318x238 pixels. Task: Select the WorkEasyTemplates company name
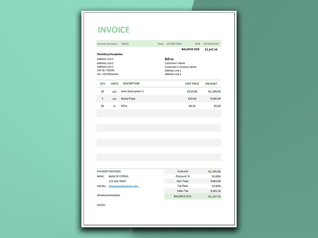click(110, 54)
